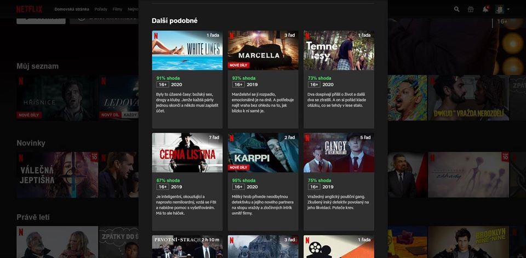Click the 7 řad label on Černá listina

click(214, 138)
